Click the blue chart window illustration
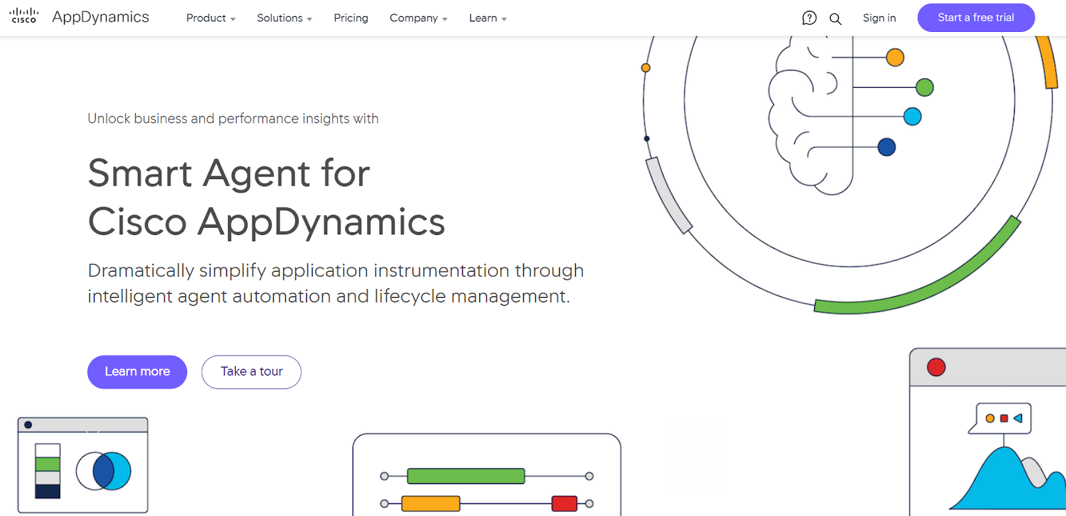 point(988,431)
